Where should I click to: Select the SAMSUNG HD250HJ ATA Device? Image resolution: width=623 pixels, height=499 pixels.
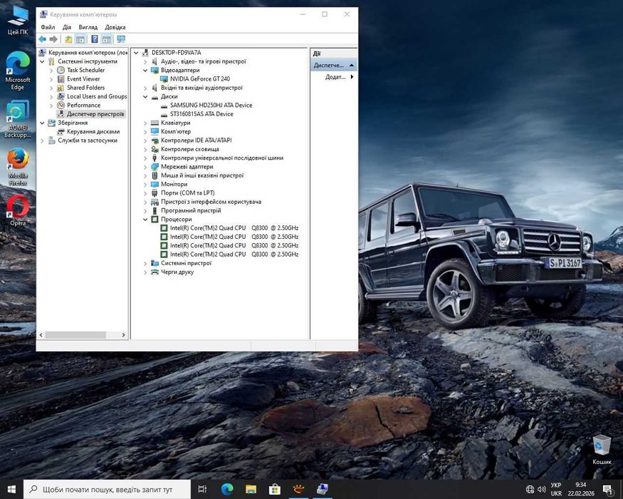(x=211, y=106)
